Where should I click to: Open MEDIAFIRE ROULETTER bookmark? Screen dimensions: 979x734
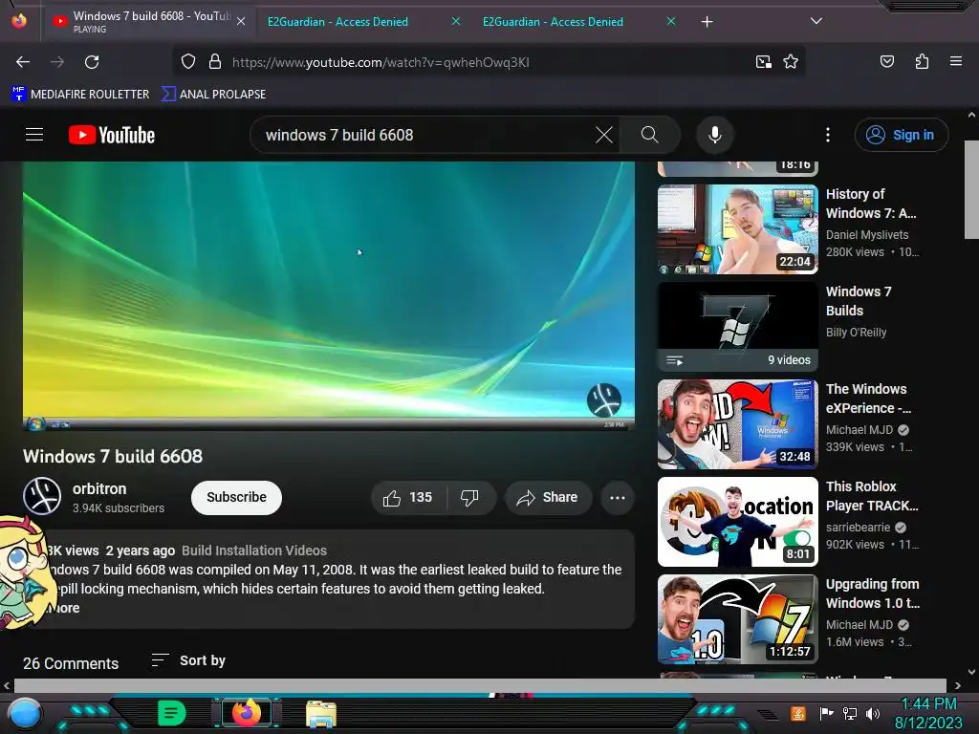80,95
